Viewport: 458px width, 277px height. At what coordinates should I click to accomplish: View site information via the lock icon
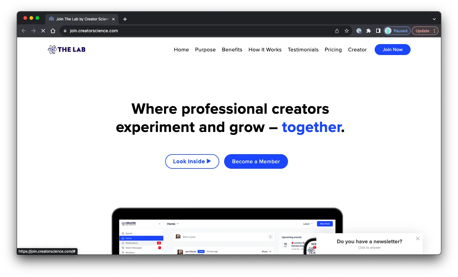65,31
